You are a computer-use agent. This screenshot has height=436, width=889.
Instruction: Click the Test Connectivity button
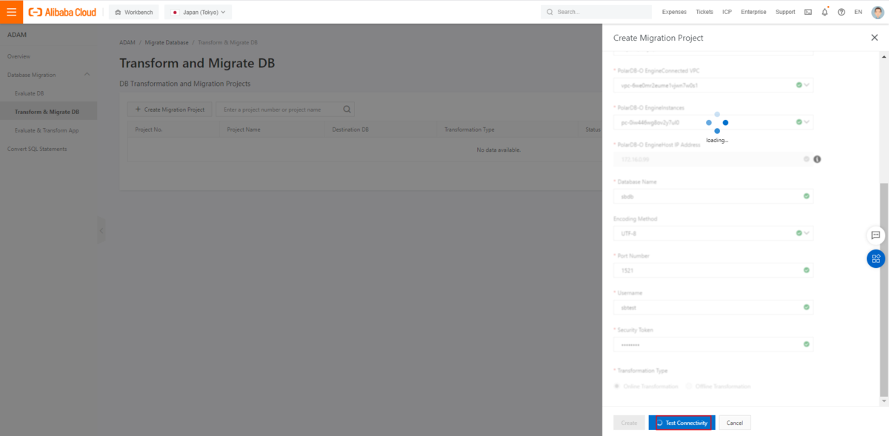pos(682,423)
